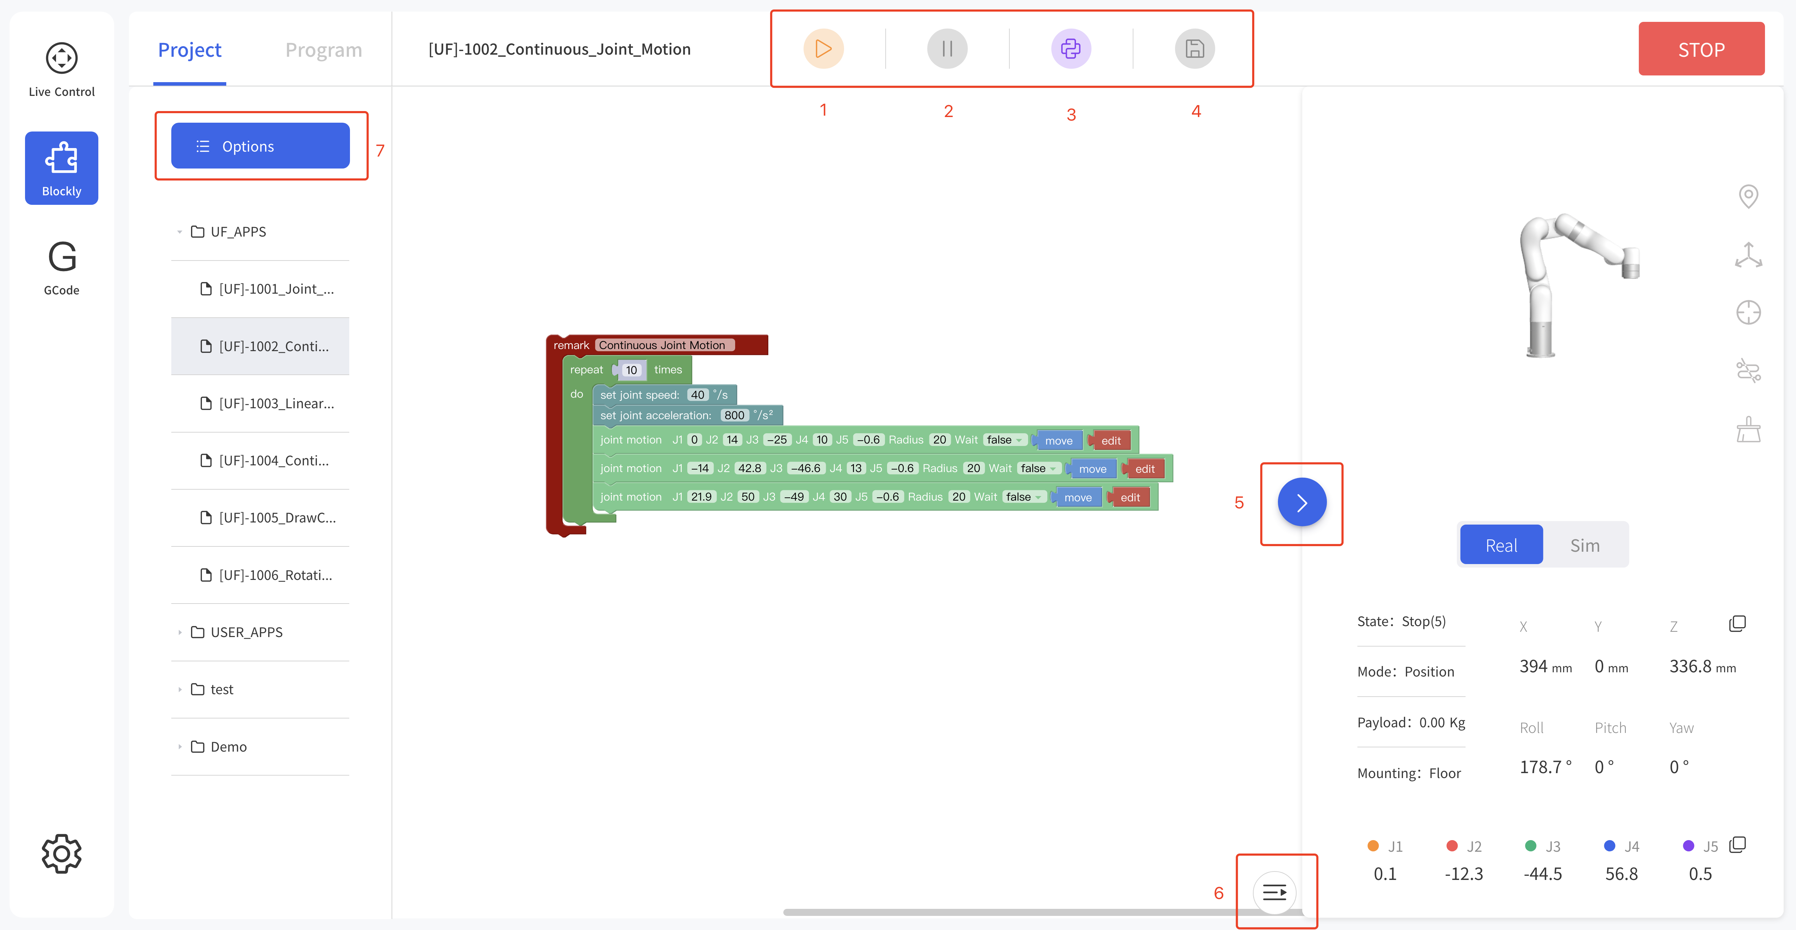Click the Payload: 0.00 Kg text

coord(1411,722)
